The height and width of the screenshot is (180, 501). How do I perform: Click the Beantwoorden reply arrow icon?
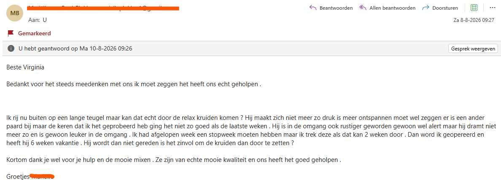pos(313,8)
